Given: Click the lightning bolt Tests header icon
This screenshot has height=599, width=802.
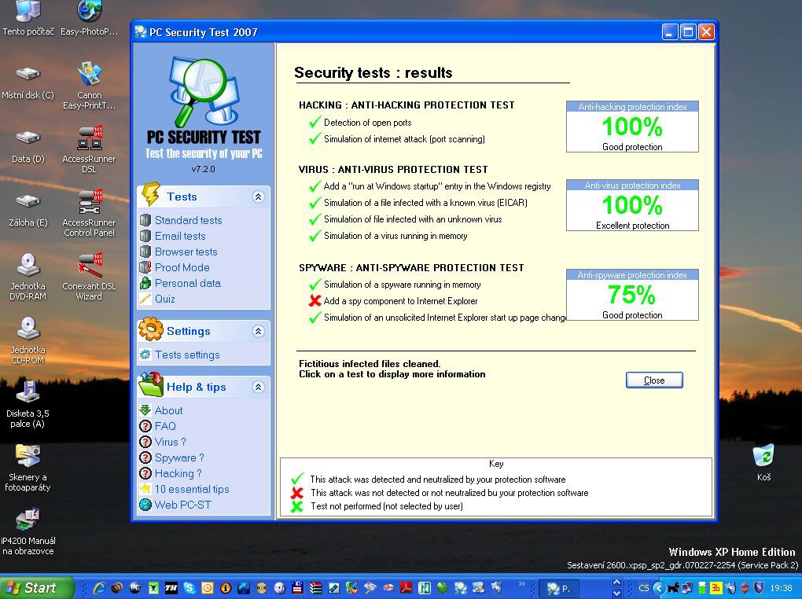Looking at the screenshot, I should click(150, 196).
